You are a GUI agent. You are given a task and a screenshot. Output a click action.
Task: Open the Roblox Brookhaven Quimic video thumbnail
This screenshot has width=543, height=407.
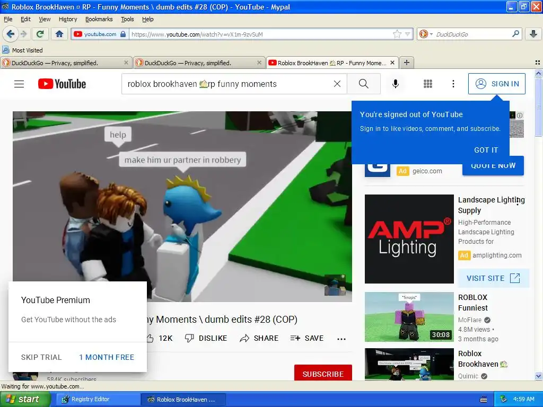409,365
